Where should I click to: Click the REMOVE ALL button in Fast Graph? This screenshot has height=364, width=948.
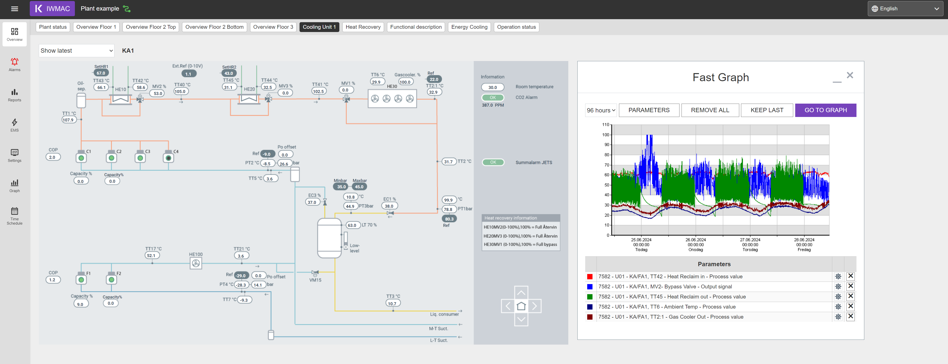click(x=711, y=110)
